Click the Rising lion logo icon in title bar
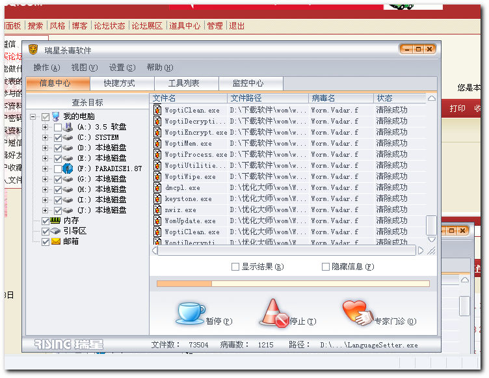489x378 pixels. tap(33, 49)
